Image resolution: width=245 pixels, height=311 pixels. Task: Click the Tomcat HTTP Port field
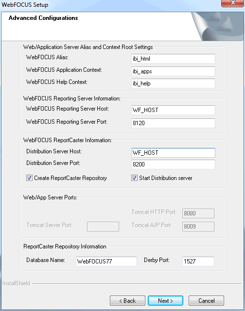pos(198,213)
